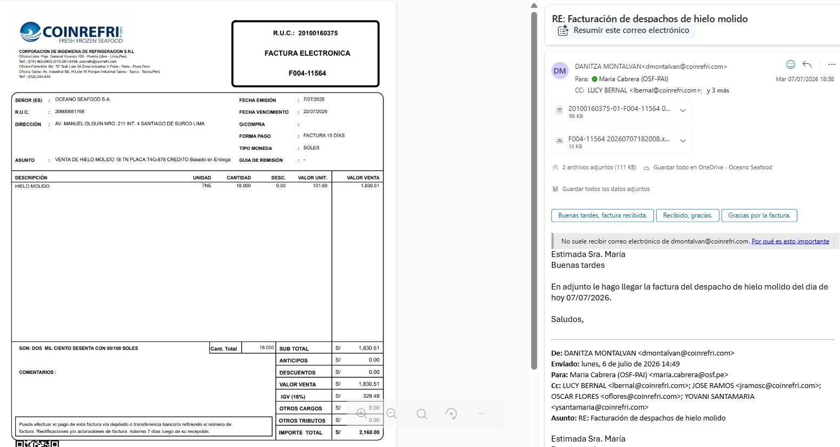
Task: Click the timestamp 'Mar 07/07/2026 18:38'
Action: pos(805,79)
